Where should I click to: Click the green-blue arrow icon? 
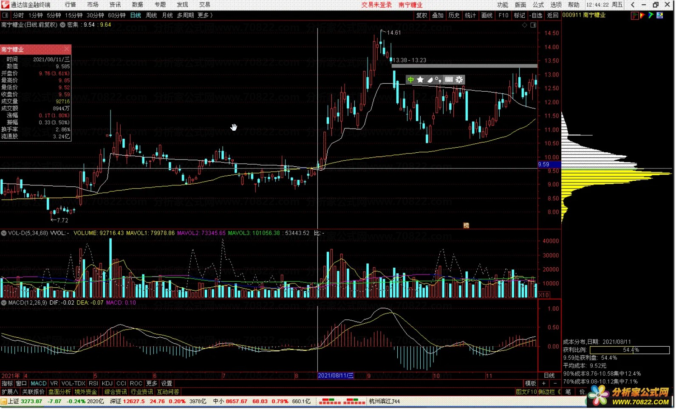(x=651, y=15)
